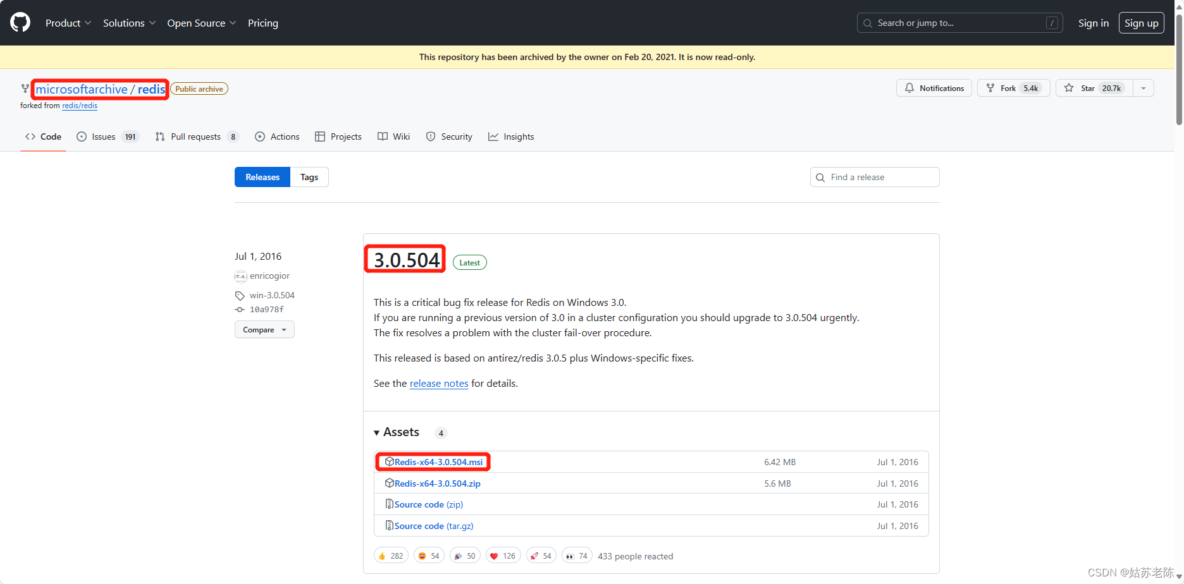Open the microsoftarchive owner link

click(x=82, y=89)
